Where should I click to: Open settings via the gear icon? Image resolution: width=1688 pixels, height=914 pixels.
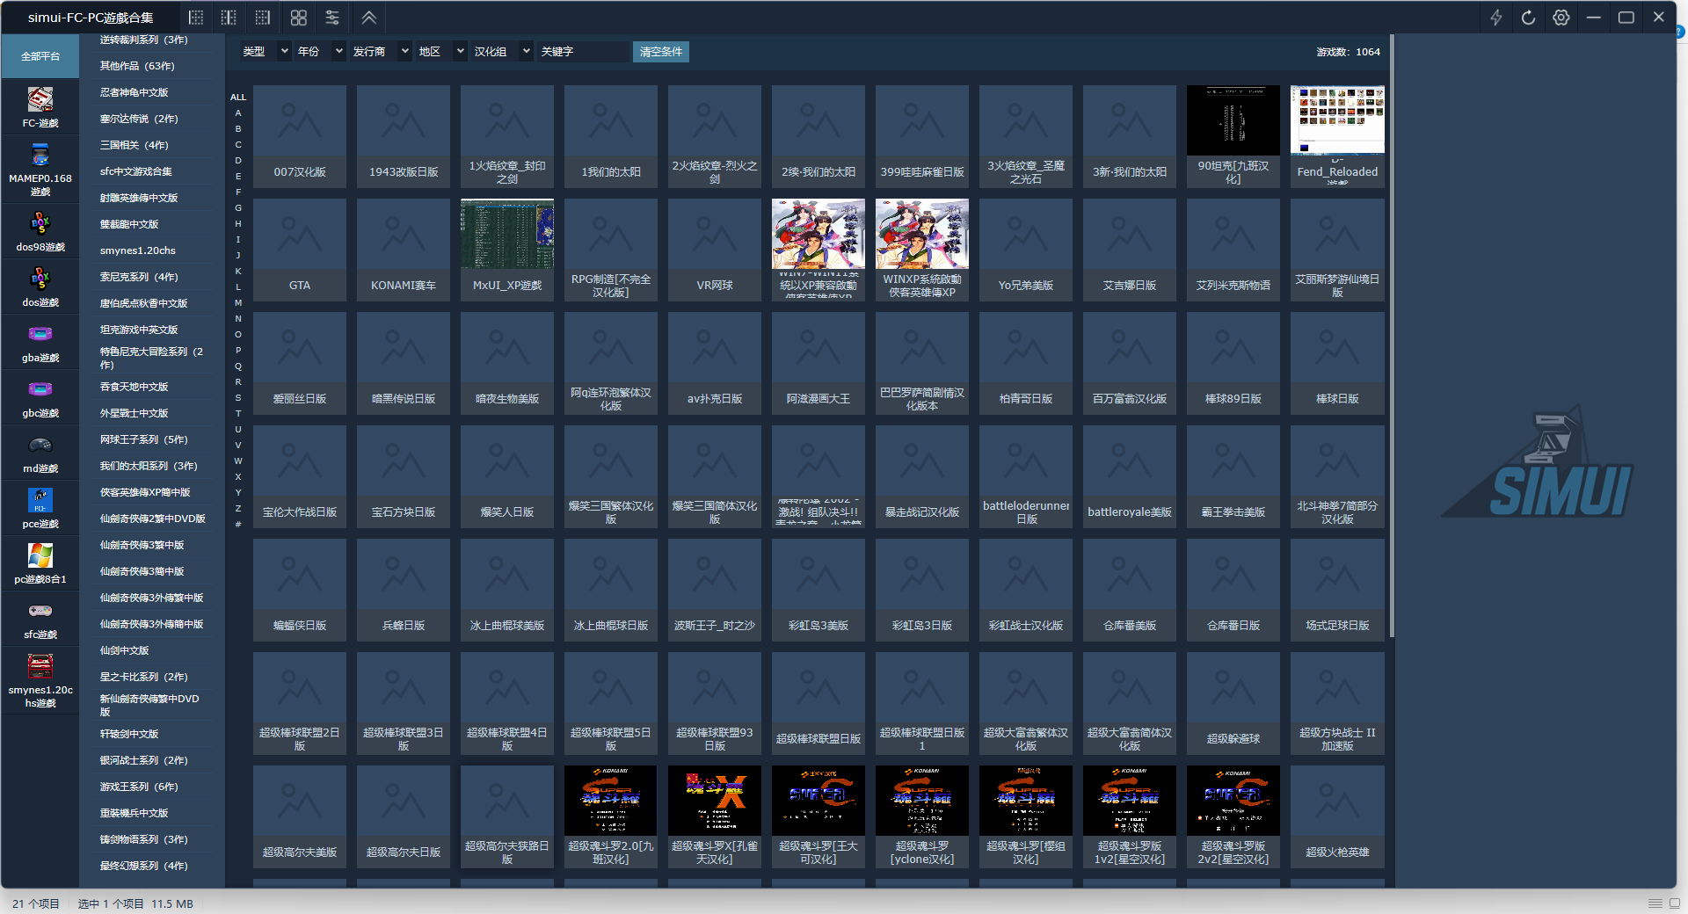pos(1561,18)
